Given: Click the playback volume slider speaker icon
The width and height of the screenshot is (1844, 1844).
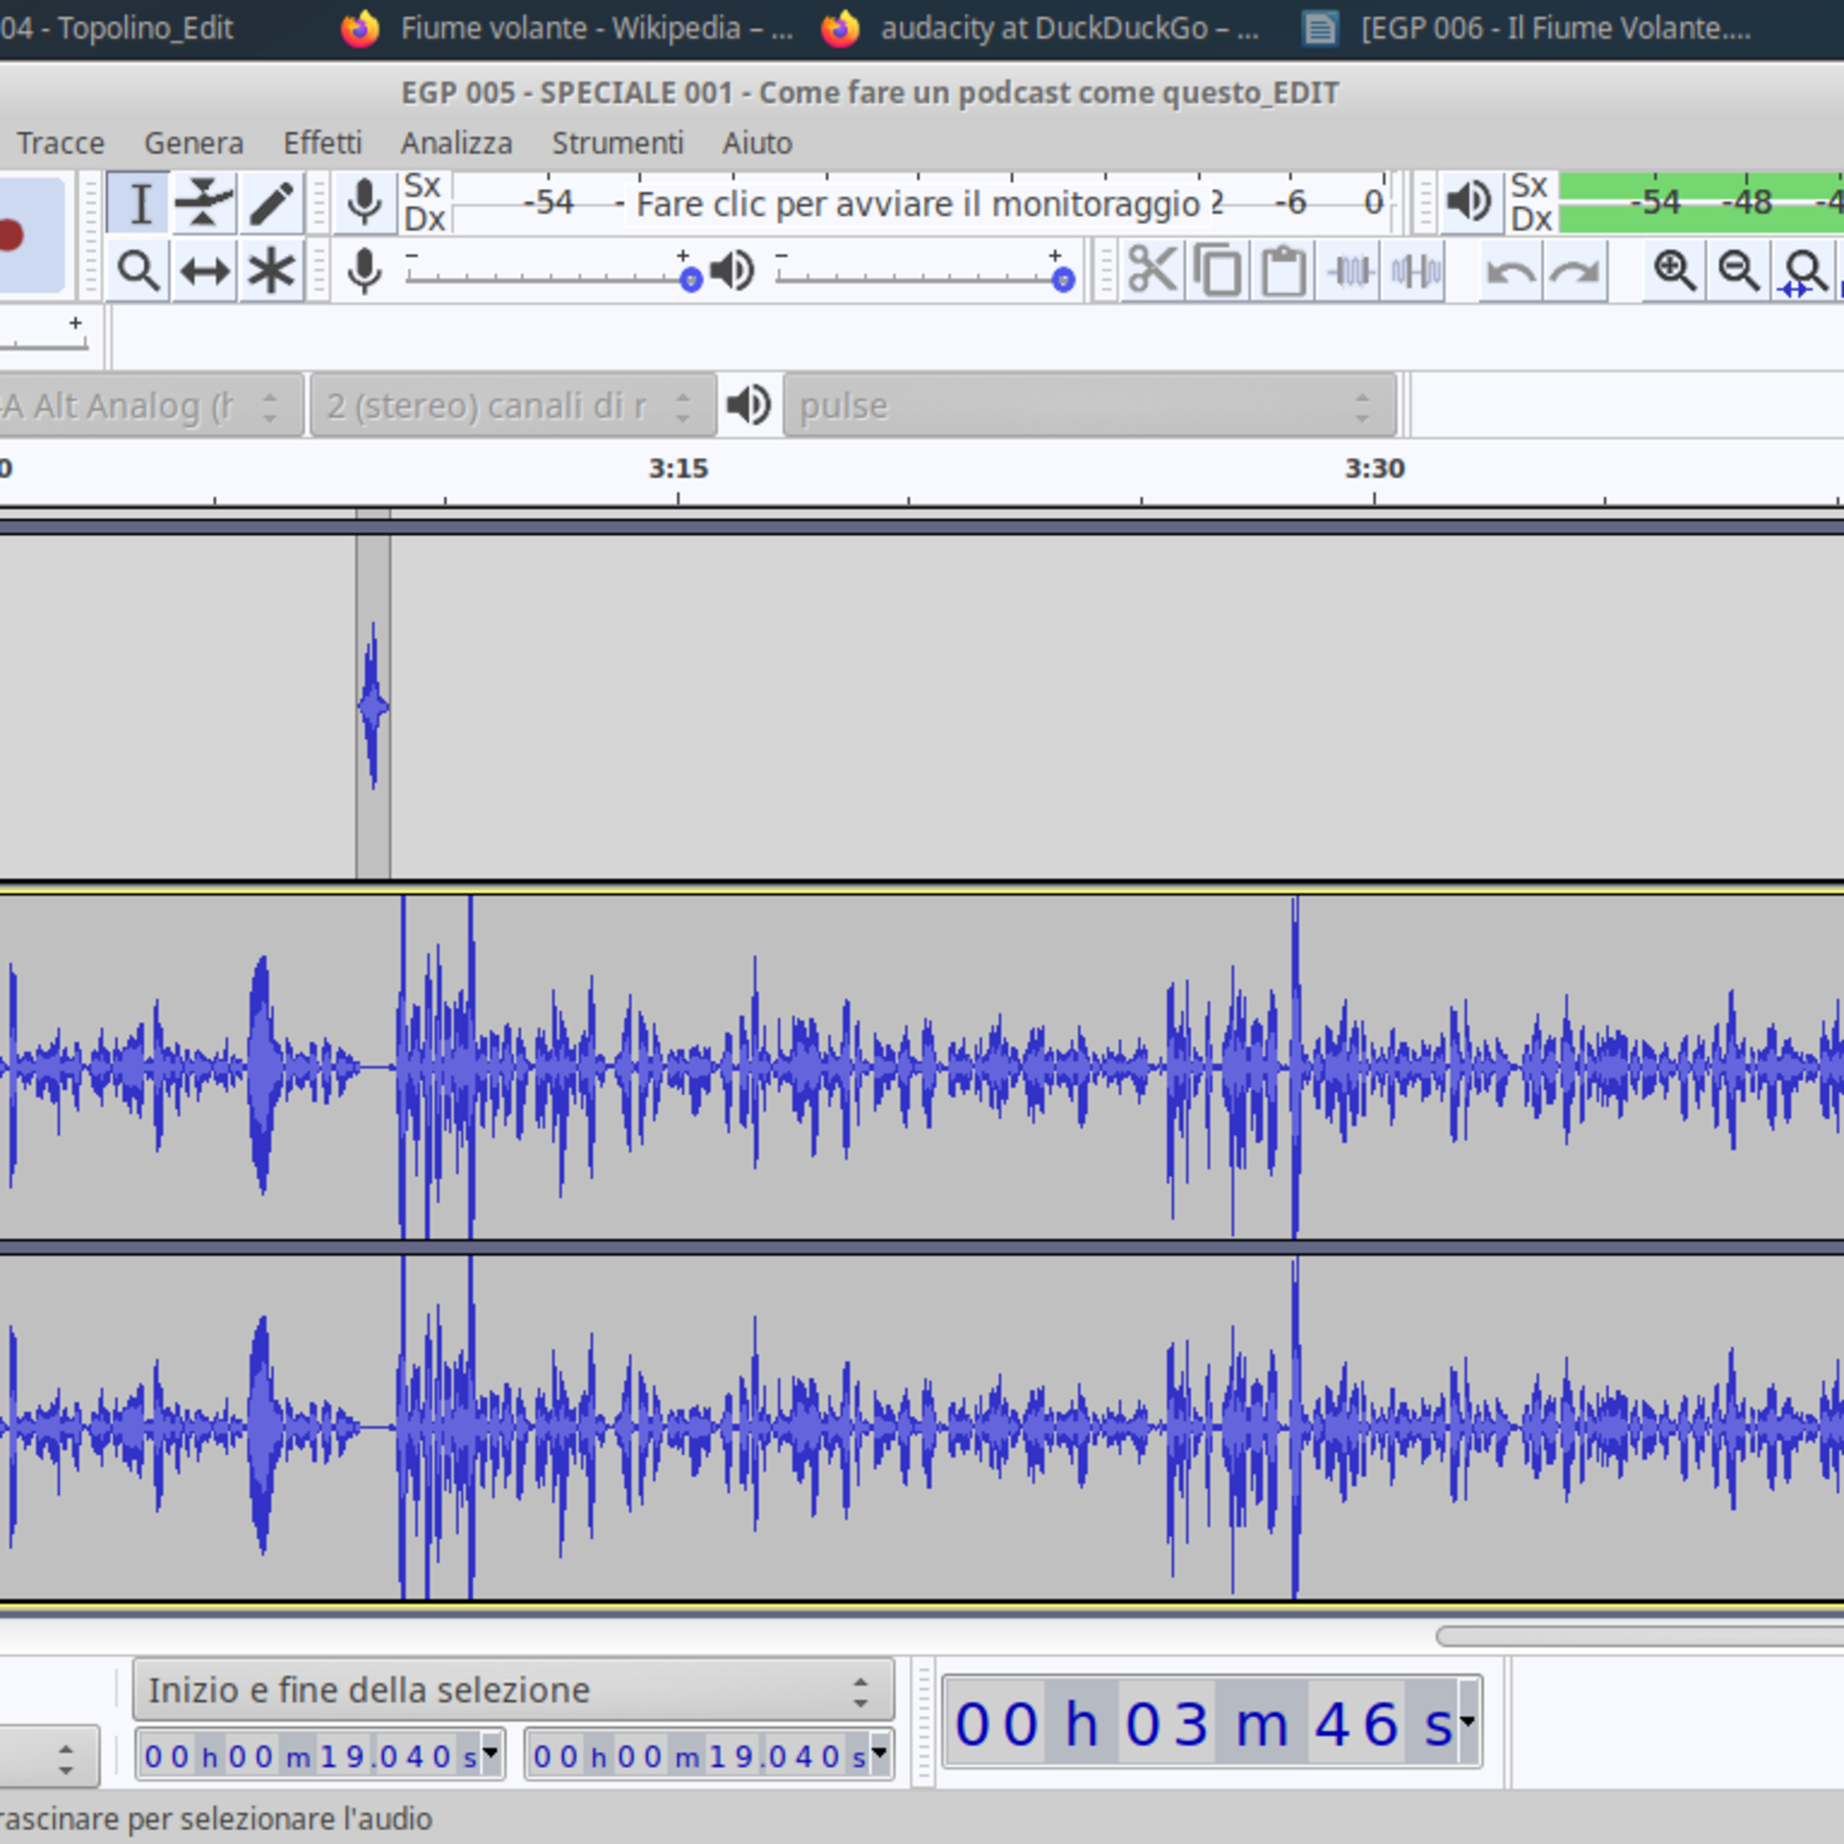Looking at the screenshot, I should (732, 271).
